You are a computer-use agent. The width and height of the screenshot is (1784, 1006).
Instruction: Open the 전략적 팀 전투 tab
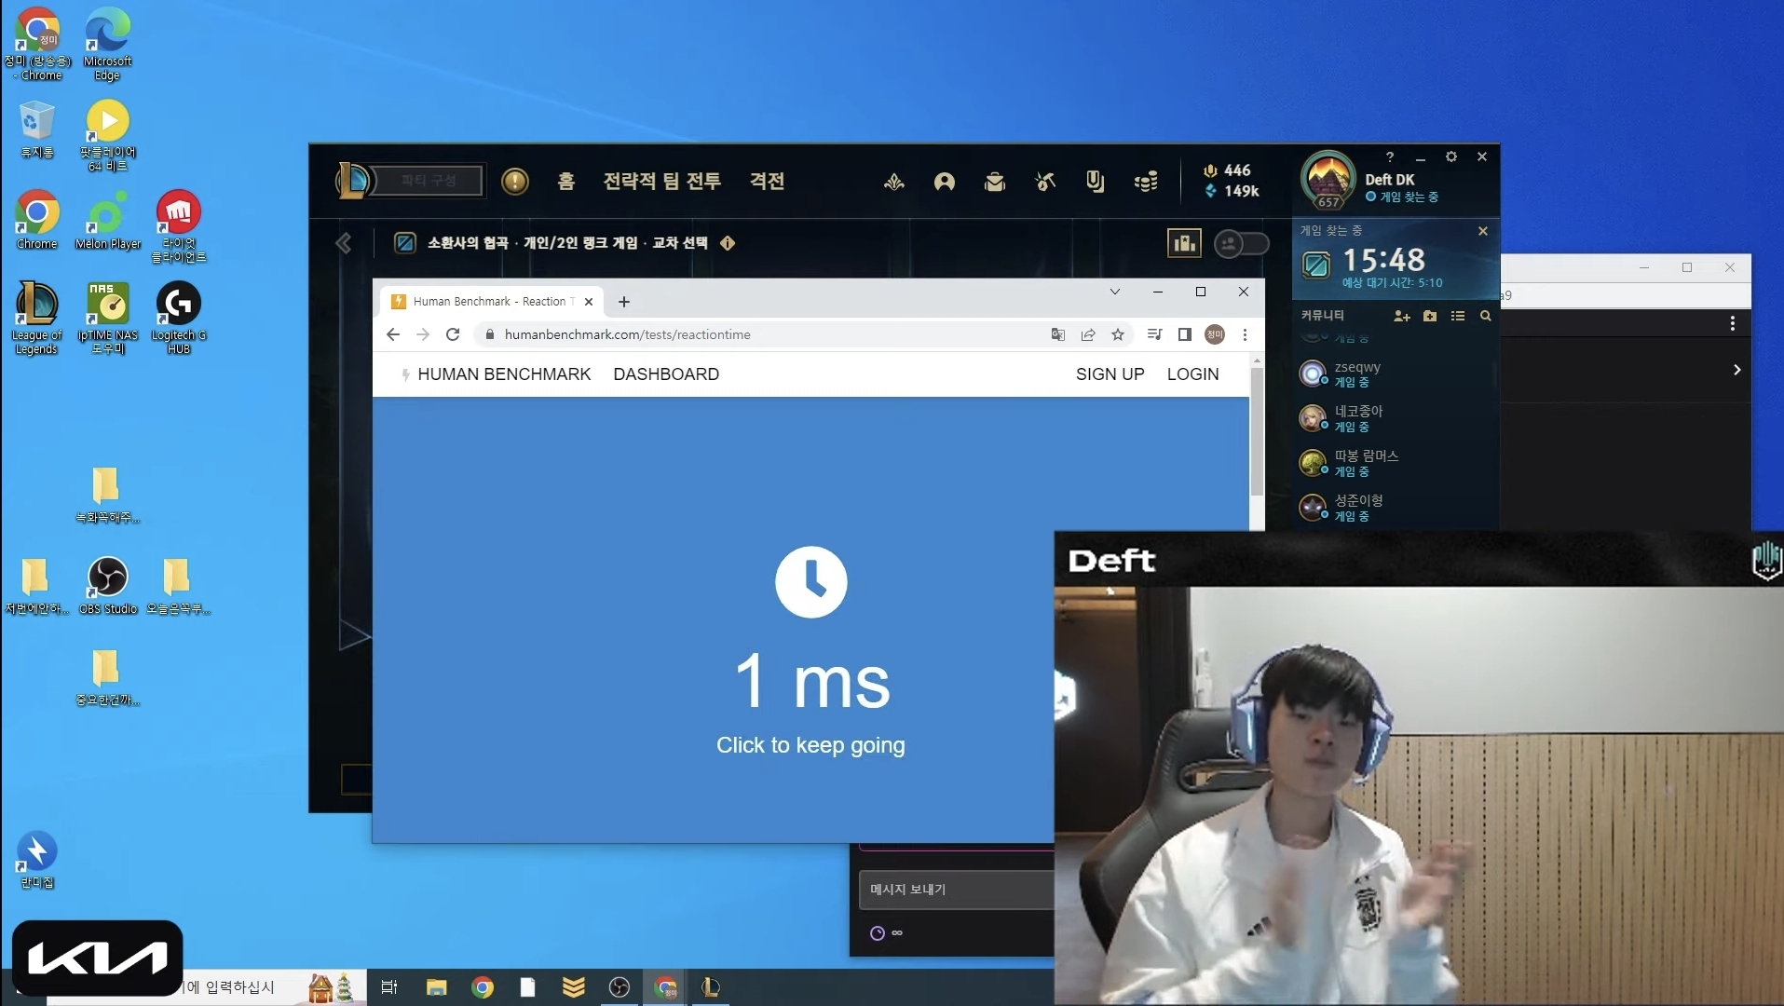[662, 182]
